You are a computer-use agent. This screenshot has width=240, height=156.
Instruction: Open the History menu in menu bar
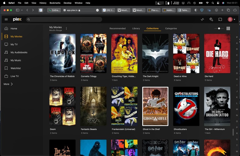coord(43,3)
